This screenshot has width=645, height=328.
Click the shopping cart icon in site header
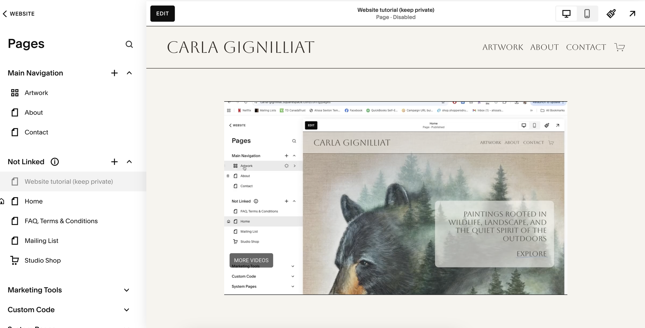(x=619, y=47)
